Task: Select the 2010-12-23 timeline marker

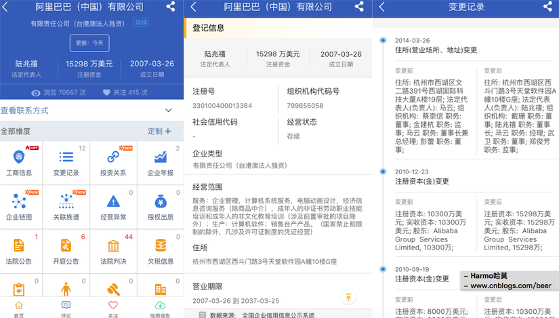Action: pos(383,172)
